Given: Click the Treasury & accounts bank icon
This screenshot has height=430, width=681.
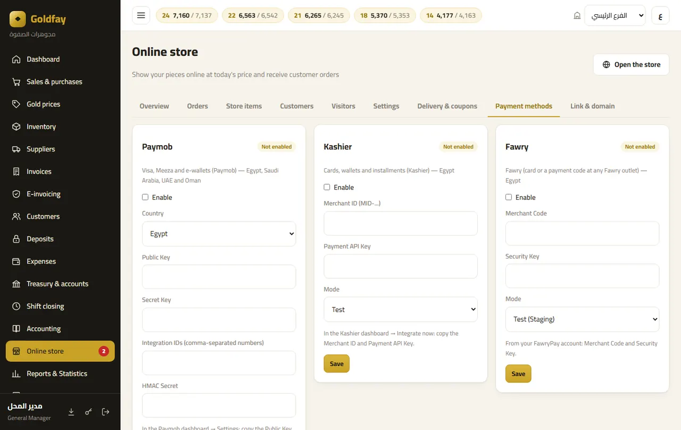Looking at the screenshot, I should [16, 284].
